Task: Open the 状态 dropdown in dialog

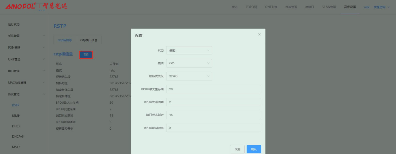Action: click(189, 50)
